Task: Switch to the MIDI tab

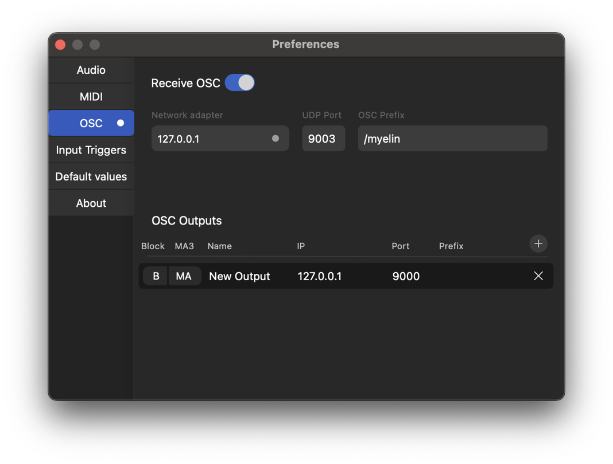Action: coord(91,97)
